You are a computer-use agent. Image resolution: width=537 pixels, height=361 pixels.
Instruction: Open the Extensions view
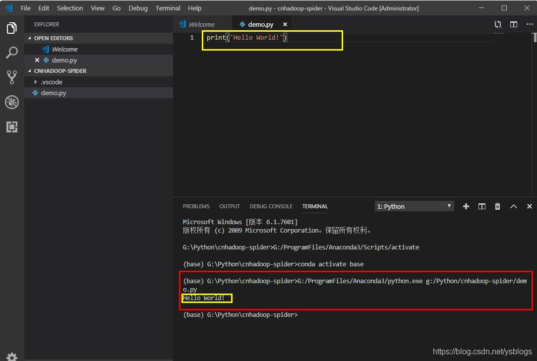11,127
